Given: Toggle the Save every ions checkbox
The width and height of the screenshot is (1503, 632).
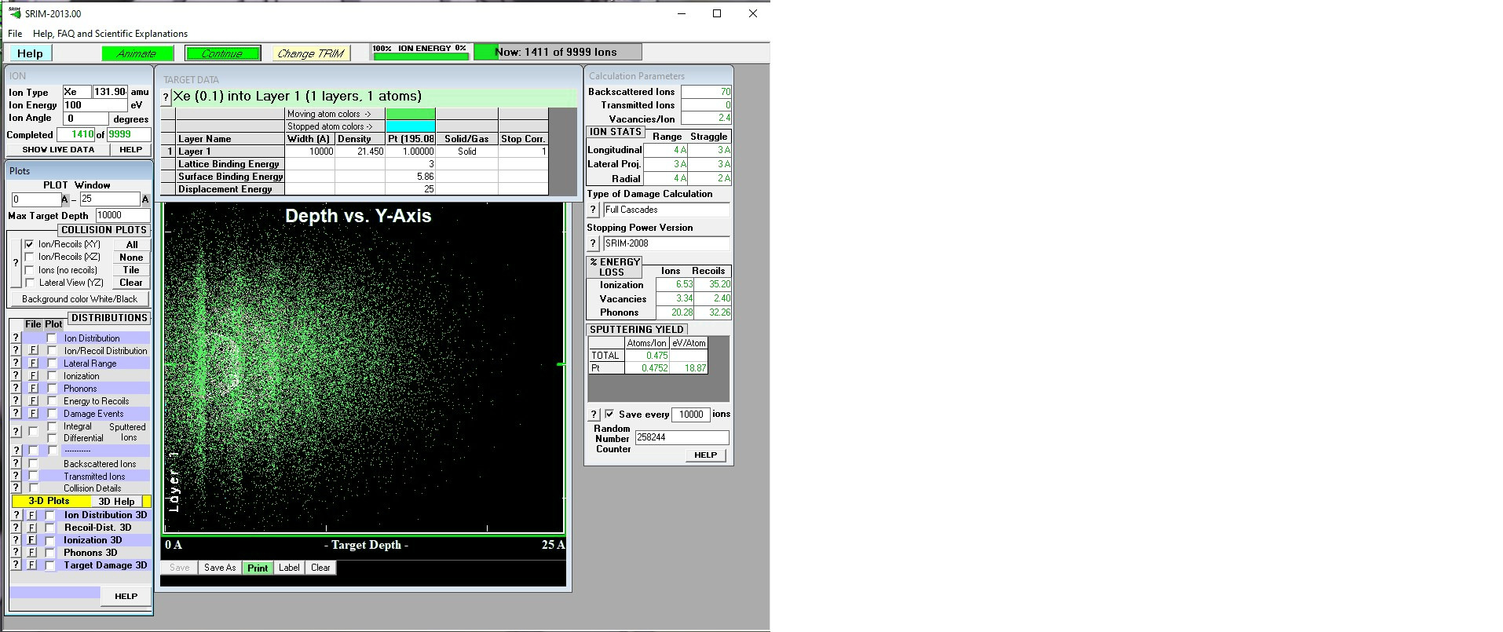Looking at the screenshot, I should coord(609,414).
